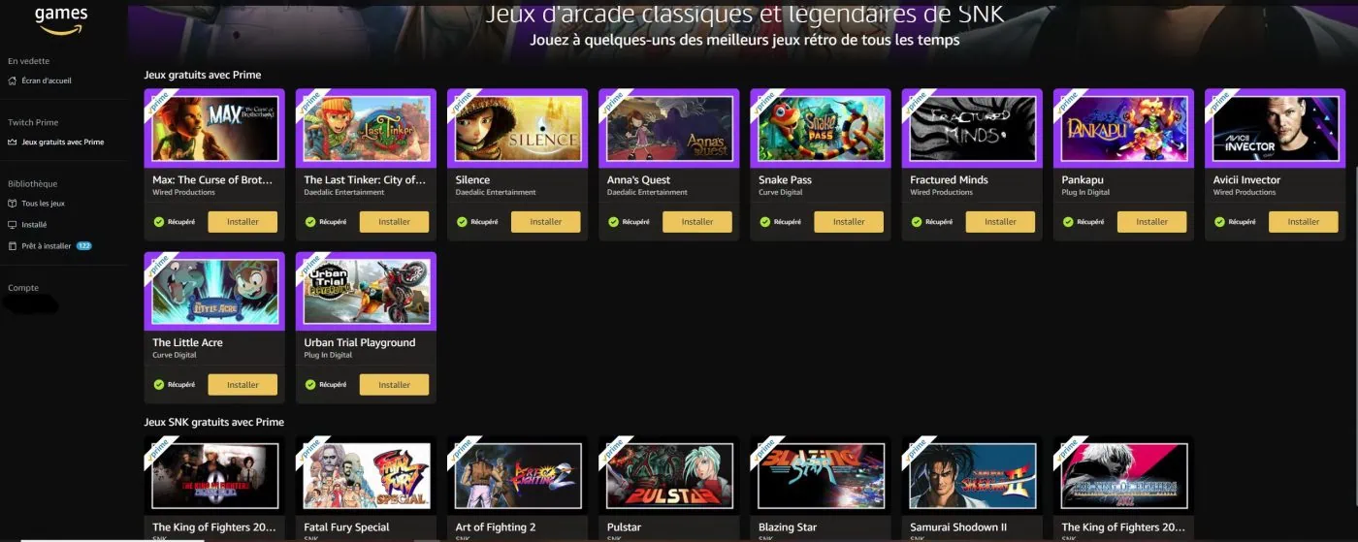Click the icon beside Prêt à installer
This screenshot has width=1358, height=542.
pos(12,246)
